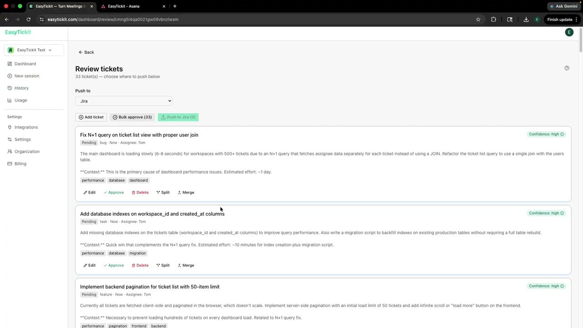Open the Usage panel icon
This screenshot has height=328, width=583.
click(x=10, y=100)
